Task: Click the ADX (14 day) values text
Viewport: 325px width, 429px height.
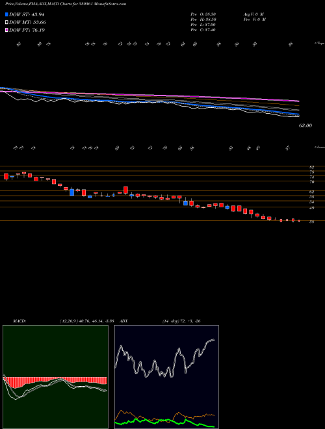Action: coord(181,321)
